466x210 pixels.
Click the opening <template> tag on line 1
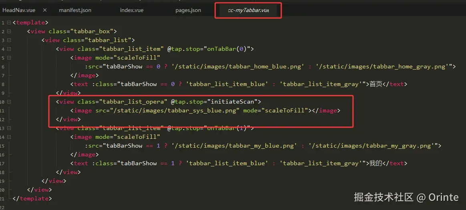point(30,22)
